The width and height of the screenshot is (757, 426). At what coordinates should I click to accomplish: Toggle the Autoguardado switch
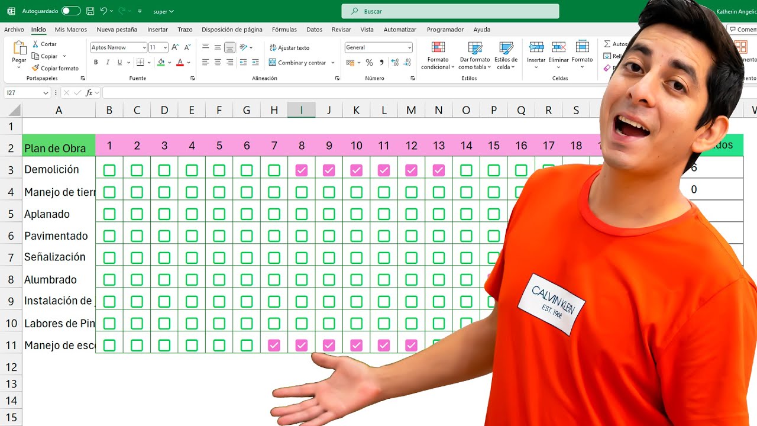coord(71,11)
